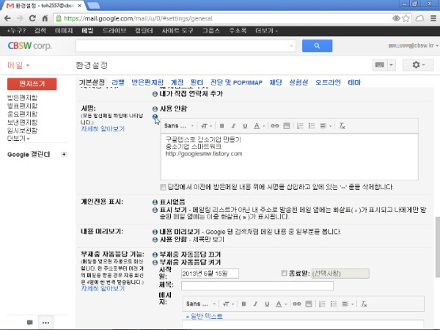Click the three-dots icon at bottom left
The image size is (440, 330).
point(45,323)
